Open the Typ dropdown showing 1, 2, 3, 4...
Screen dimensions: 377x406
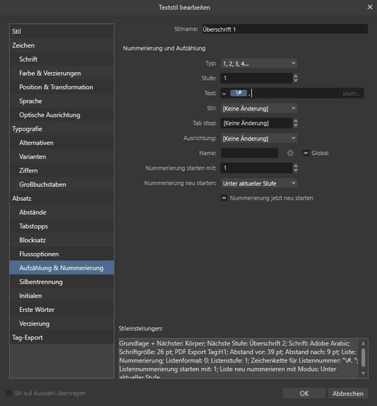259,63
